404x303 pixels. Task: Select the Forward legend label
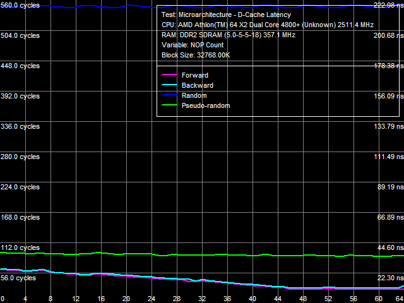point(194,75)
